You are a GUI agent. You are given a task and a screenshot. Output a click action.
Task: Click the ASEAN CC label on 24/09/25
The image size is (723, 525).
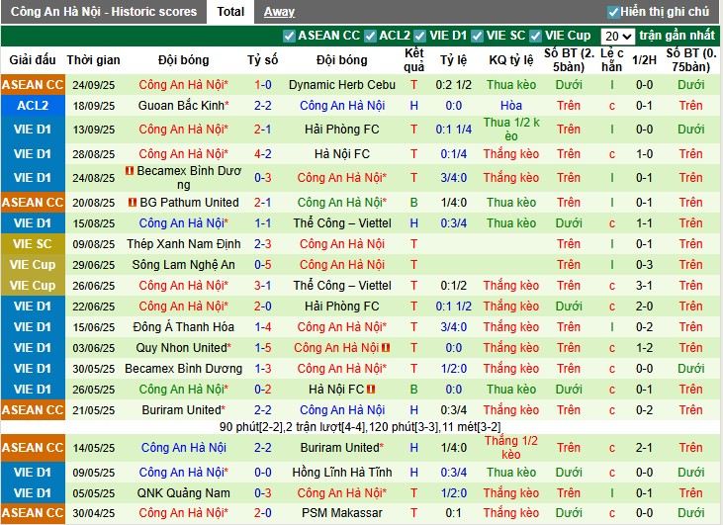point(33,85)
